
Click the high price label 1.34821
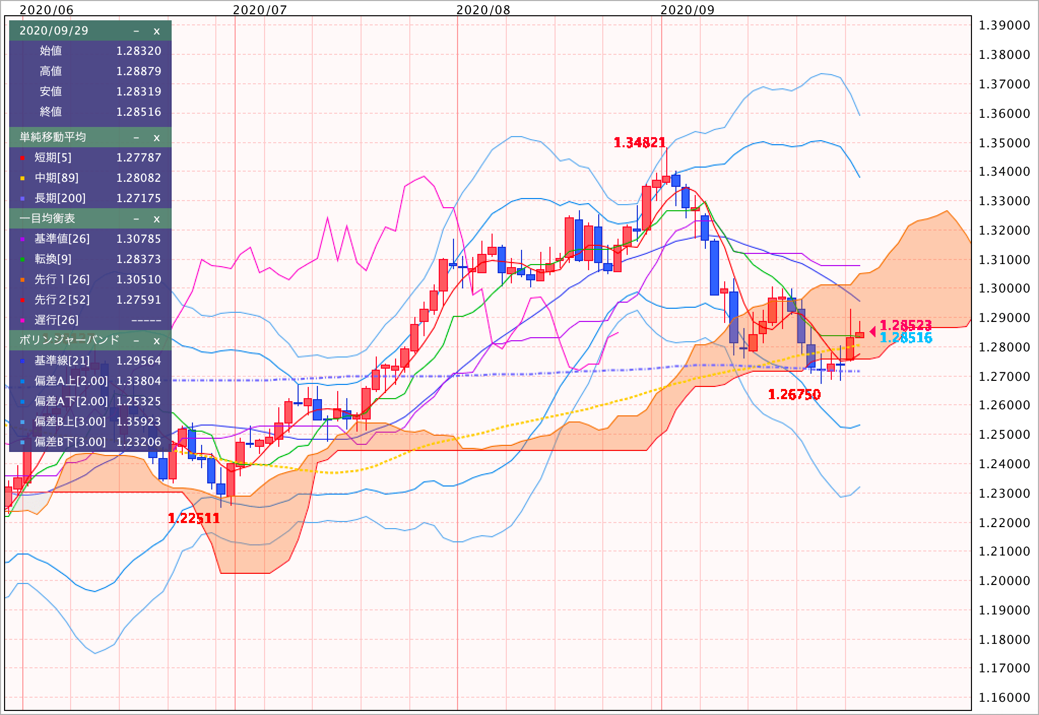coord(639,143)
